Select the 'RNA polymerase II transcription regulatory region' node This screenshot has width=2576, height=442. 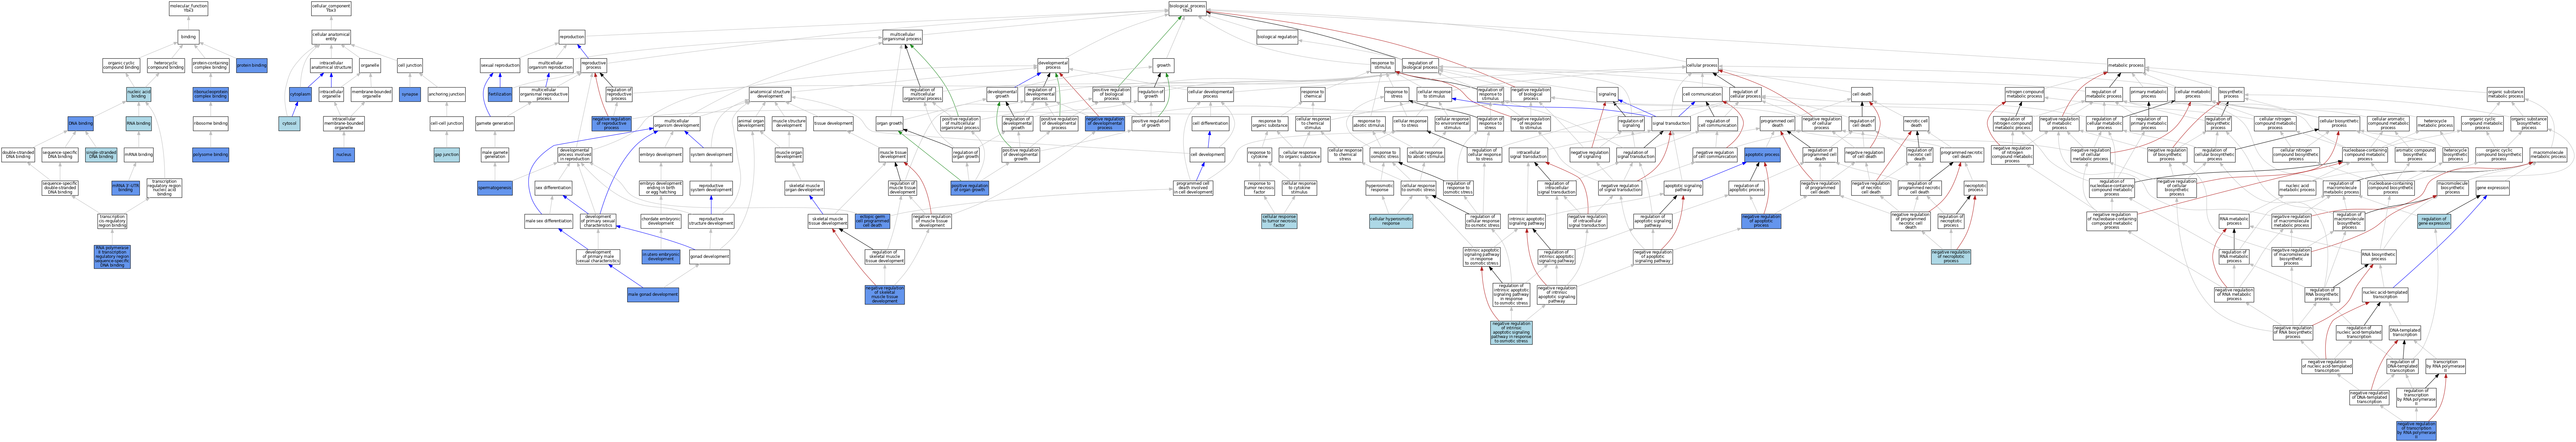point(112,257)
